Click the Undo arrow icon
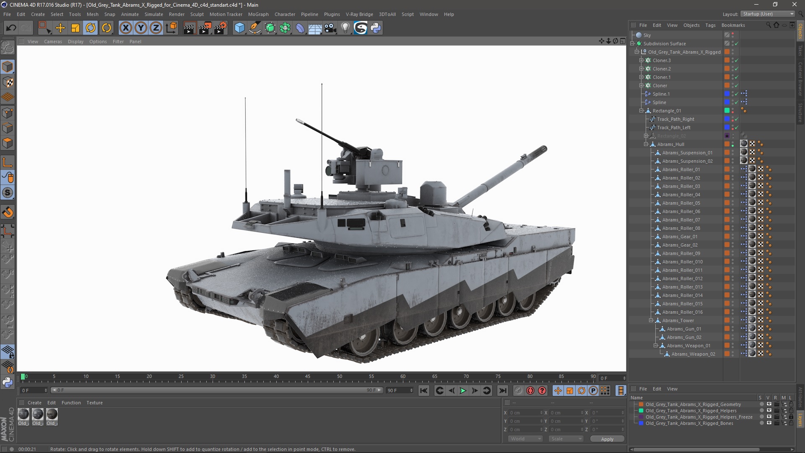 click(x=11, y=28)
